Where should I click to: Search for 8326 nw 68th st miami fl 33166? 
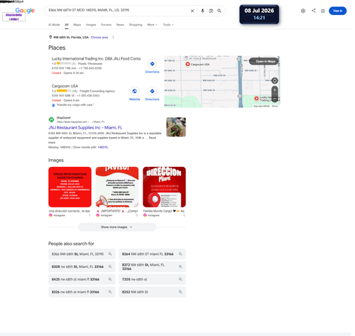pyautogui.click(x=82, y=292)
